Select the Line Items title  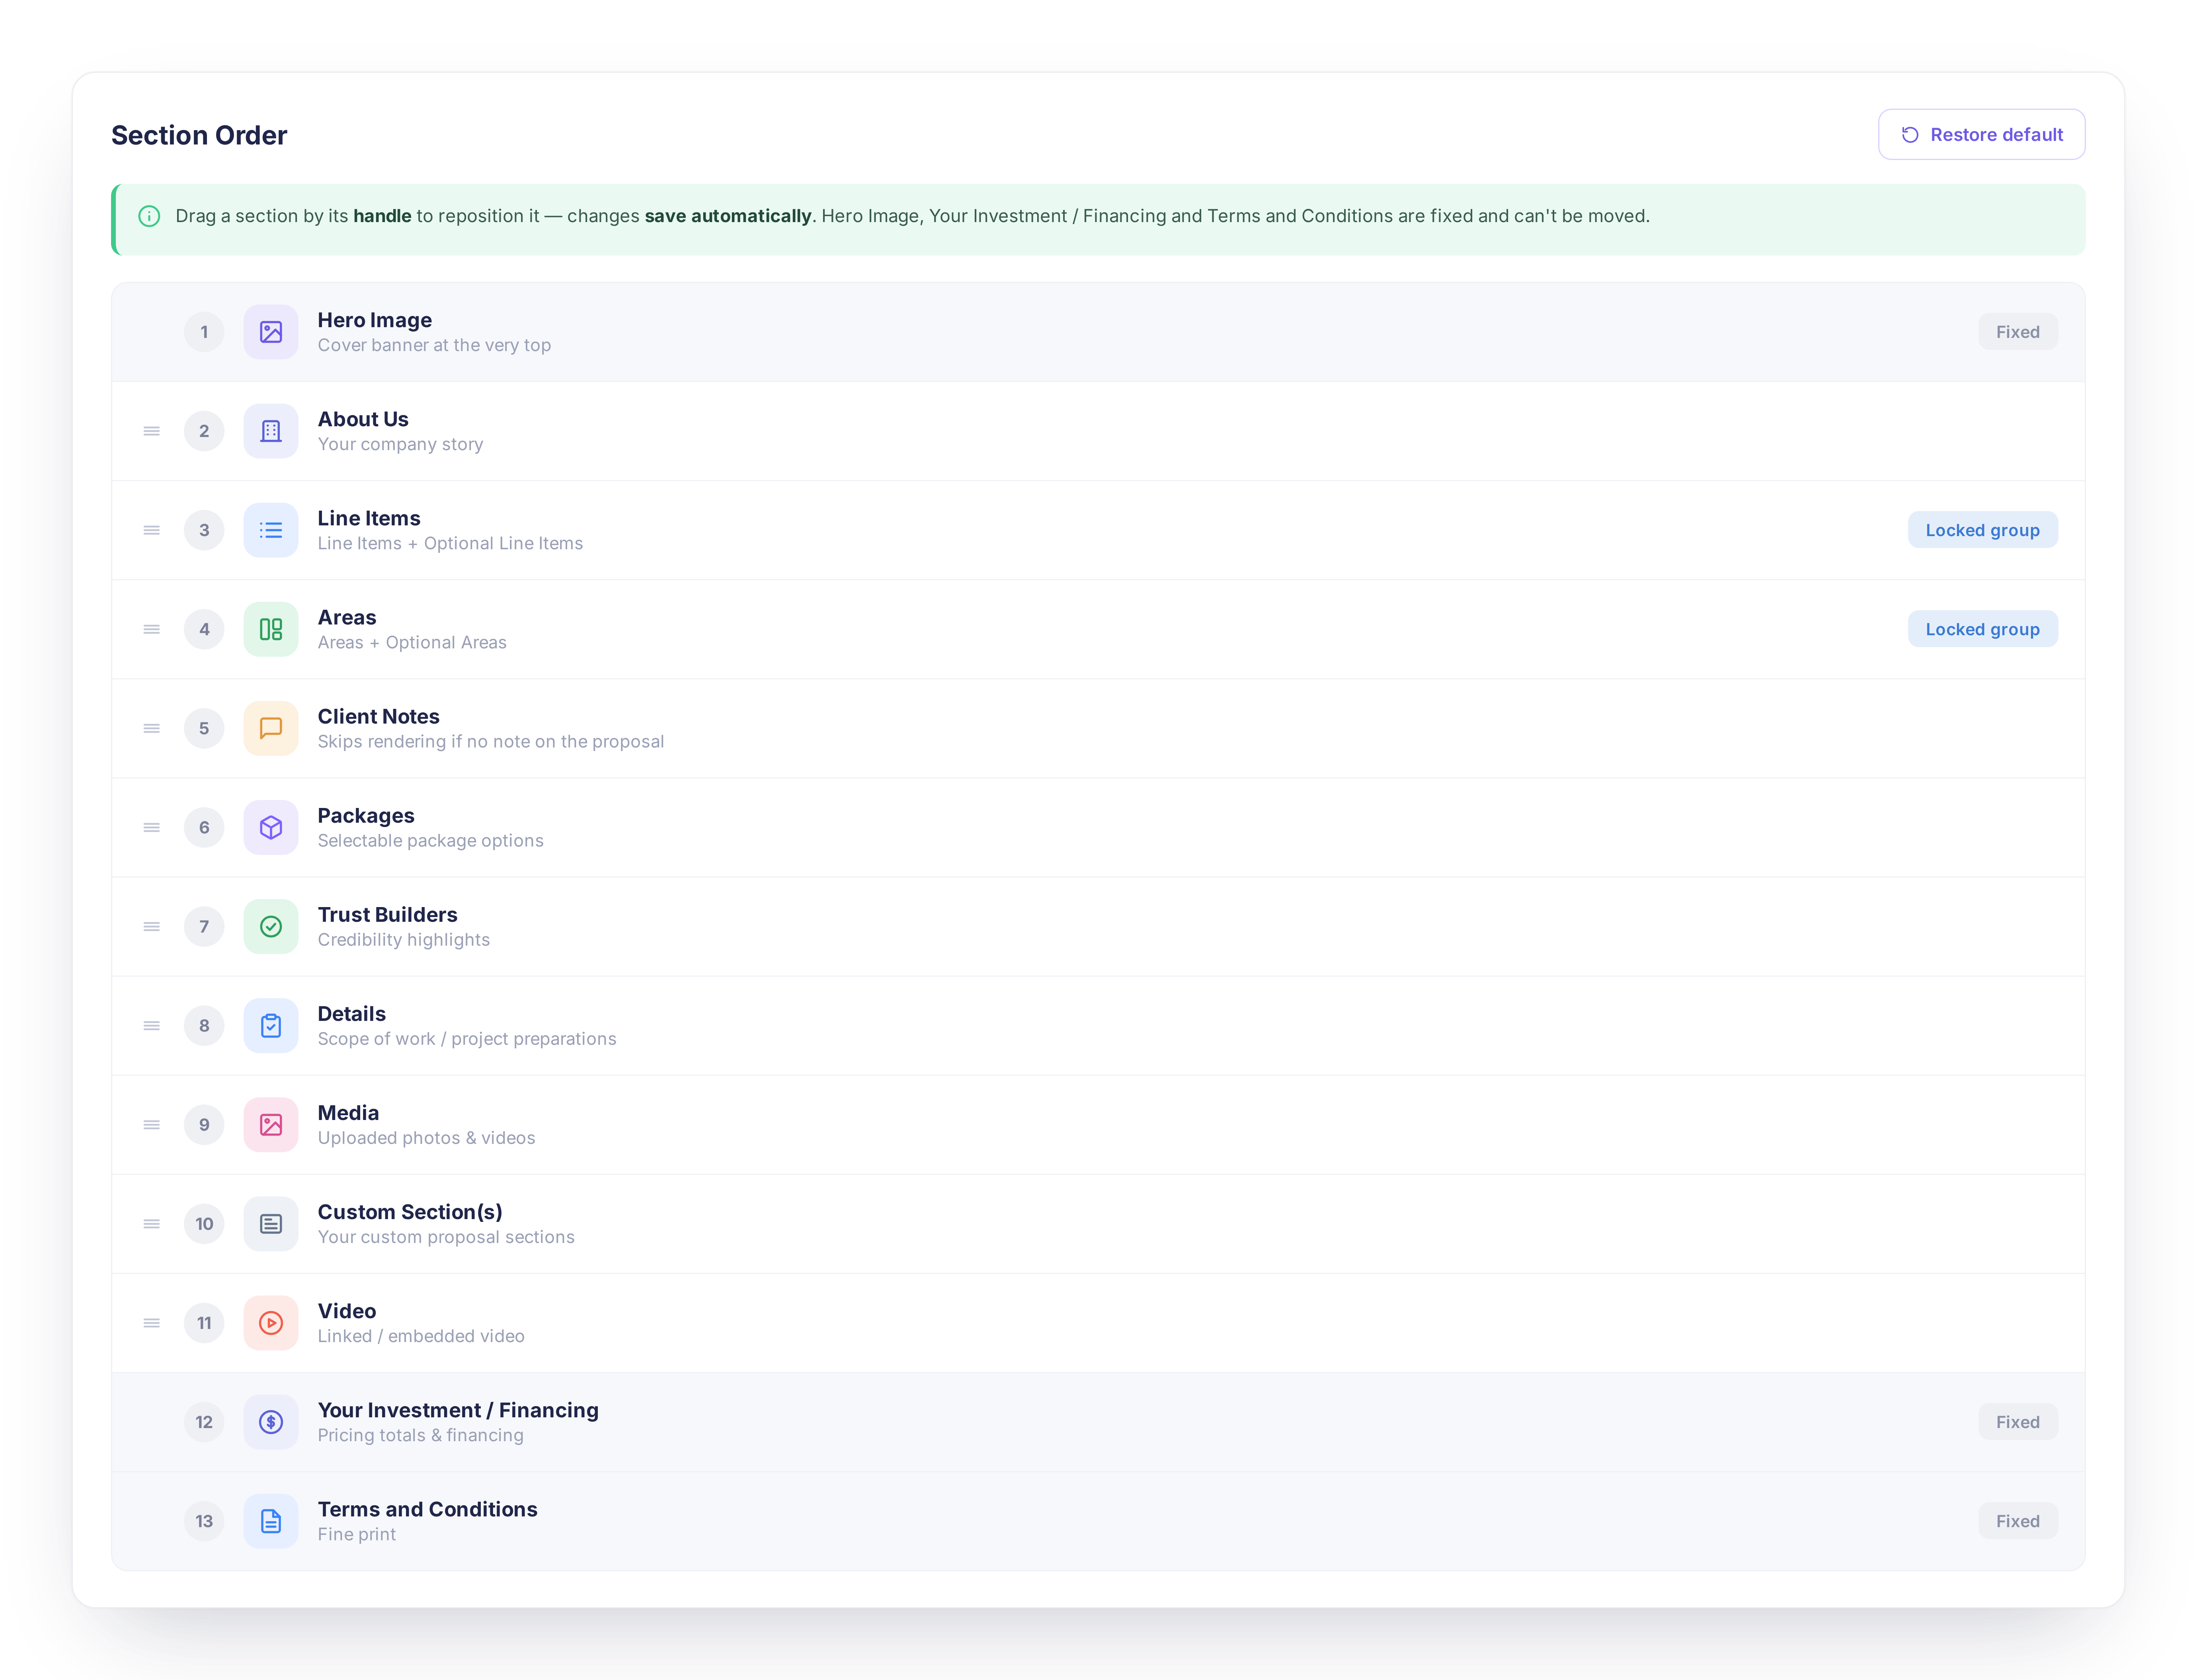[x=369, y=518]
